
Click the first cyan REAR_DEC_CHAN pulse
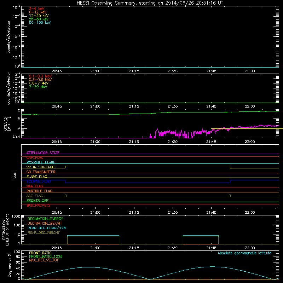[93, 236]
